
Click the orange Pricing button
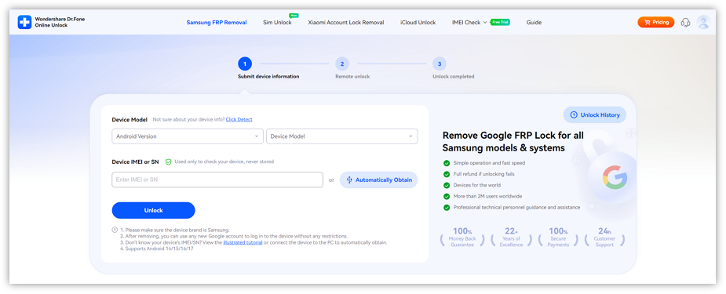point(656,22)
